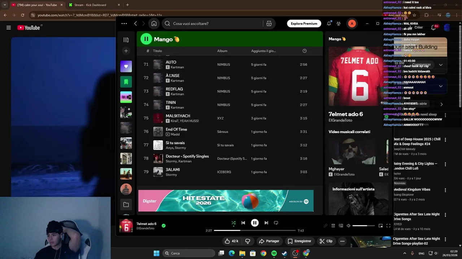
Task: Select track 75 MAL9ITHACH
Action: coord(230,118)
